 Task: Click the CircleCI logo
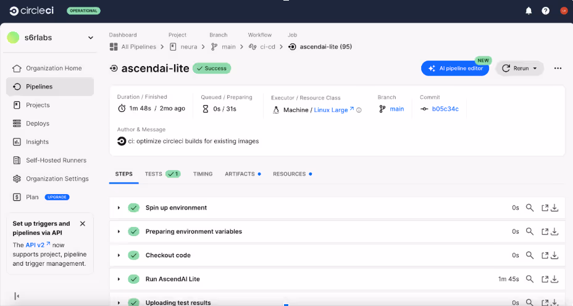pos(31,11)
